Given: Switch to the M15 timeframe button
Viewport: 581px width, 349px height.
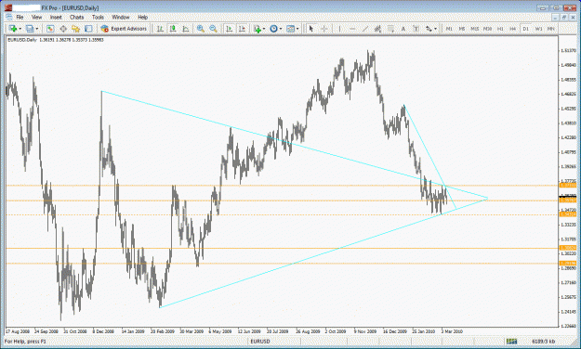Looking at the screenshot, I should [475, 29].
